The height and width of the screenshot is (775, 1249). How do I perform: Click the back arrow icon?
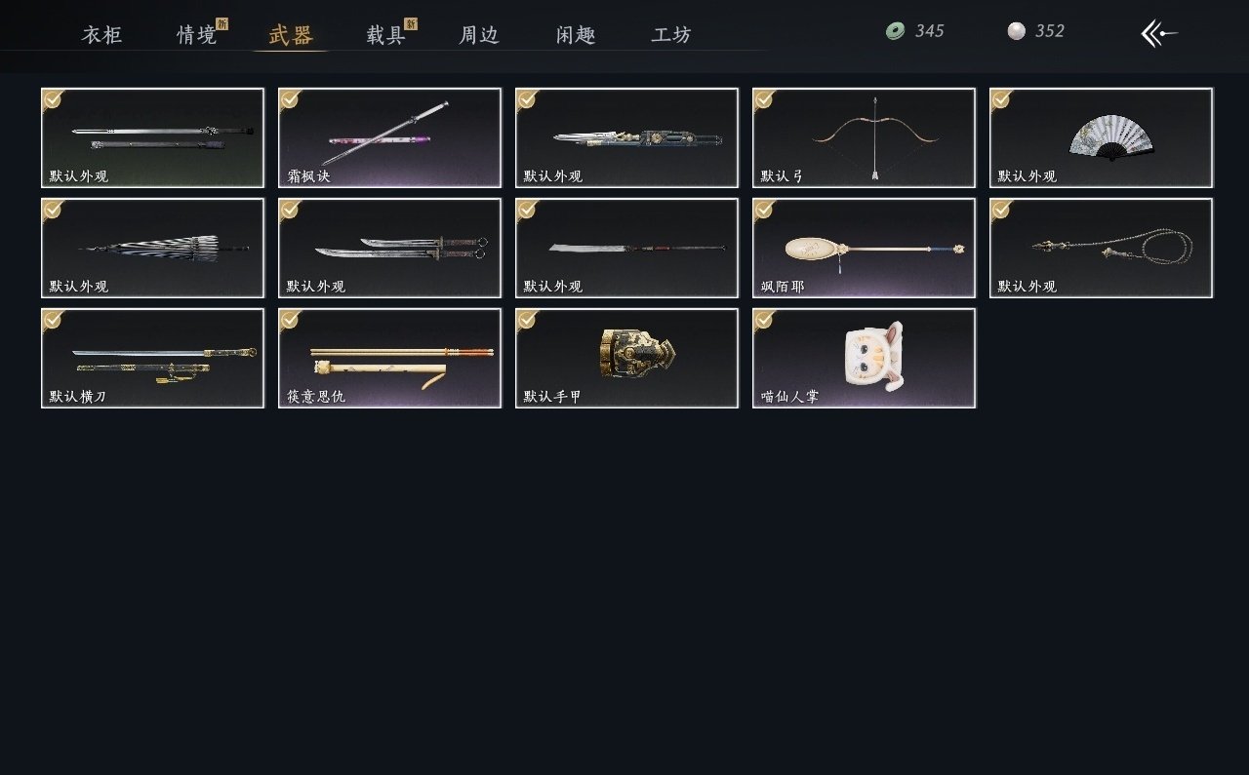click(x=1159, y=33)
